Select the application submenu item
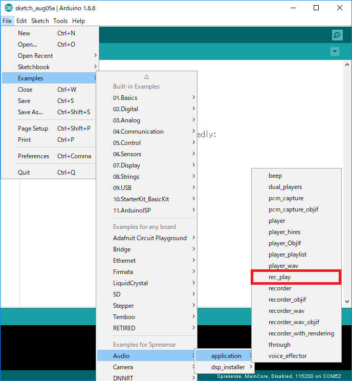Screen dimensions: 352x381 click(x=224, y=356)
